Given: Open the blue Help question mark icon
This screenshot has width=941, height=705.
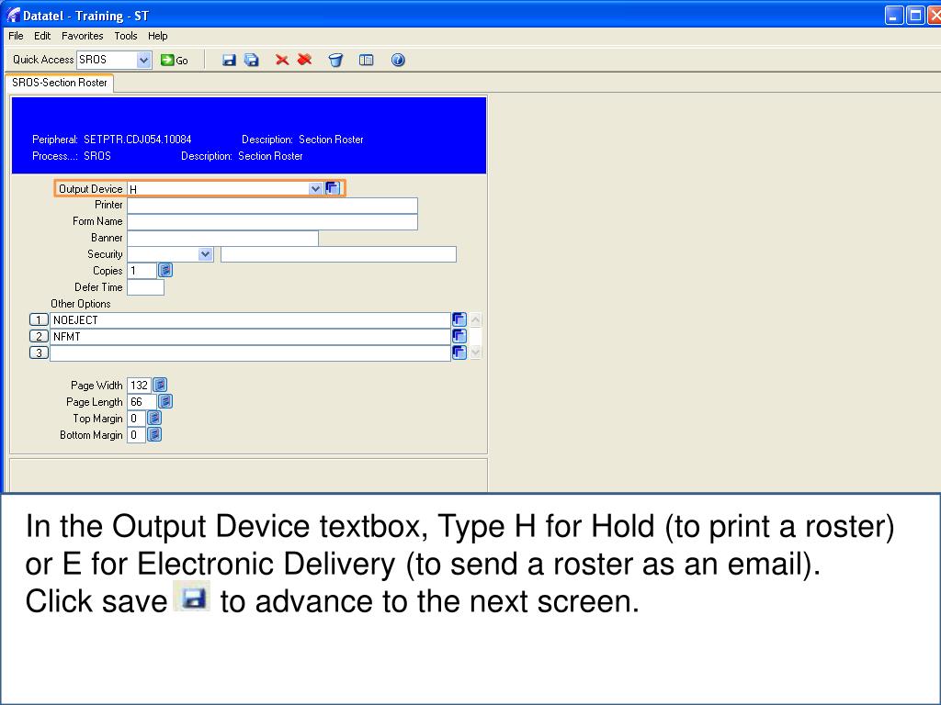Looking at the screenshot, I should (x=398, y=60).
